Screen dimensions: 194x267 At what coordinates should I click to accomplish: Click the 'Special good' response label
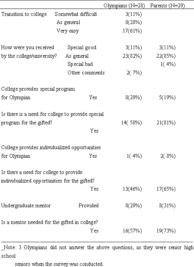(82, 48)
